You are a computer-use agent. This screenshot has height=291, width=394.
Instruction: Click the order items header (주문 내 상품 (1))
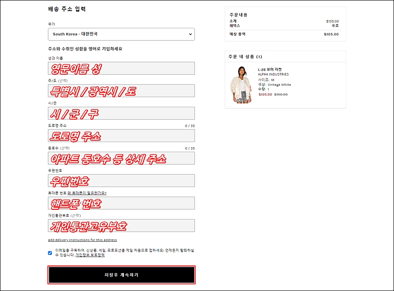pyautogui.click(x=245, y=57)
